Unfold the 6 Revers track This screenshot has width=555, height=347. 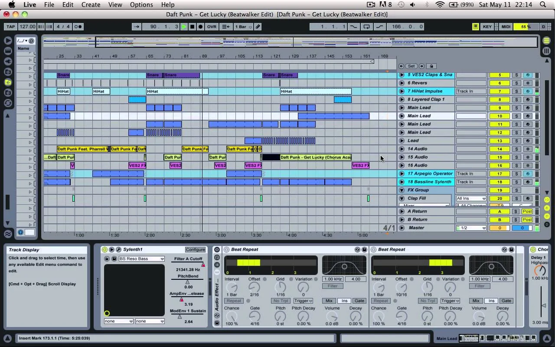click(402, 83)
